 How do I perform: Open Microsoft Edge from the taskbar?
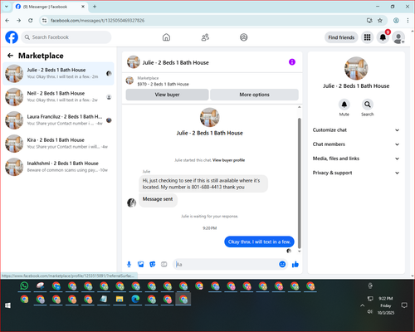[135, 299]
